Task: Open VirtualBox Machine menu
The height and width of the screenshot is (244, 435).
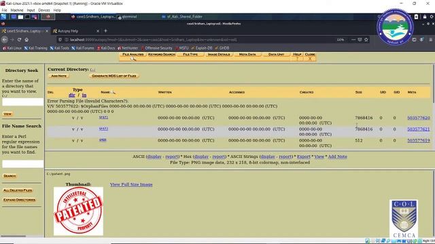Action: (17, 10)
